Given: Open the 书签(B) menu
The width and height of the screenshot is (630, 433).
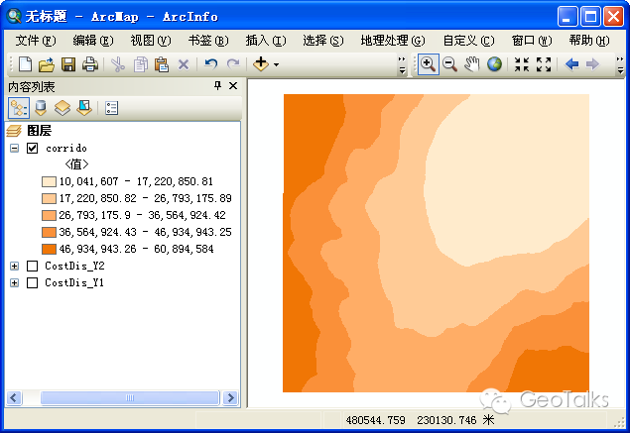Looking at the screenshot, I should tap(208, 41).
